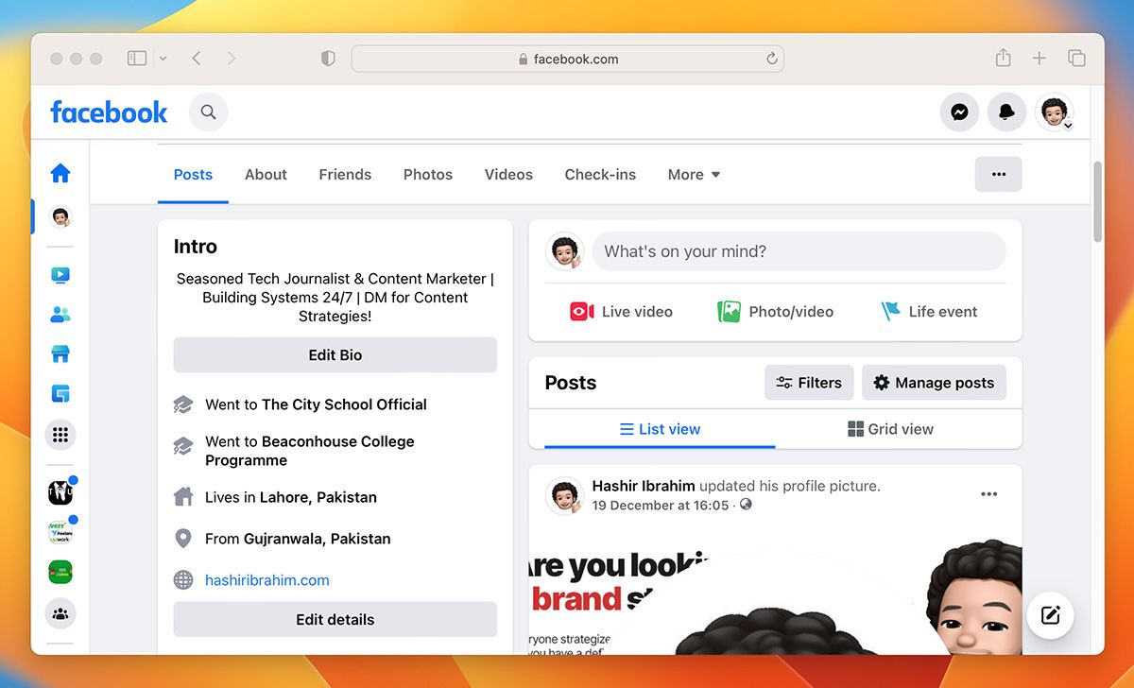Open the notifications bell

(1006, 112)
